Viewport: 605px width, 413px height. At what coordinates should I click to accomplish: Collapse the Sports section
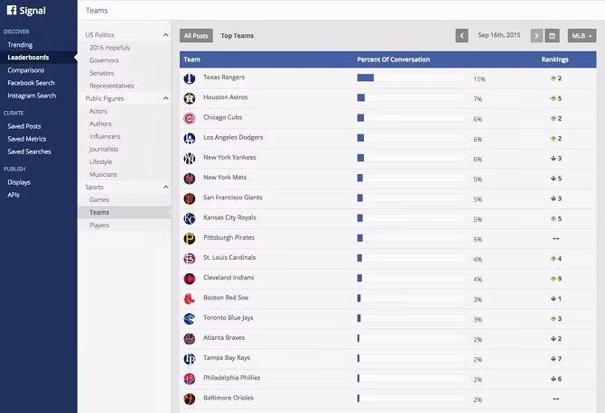(166, 187)
